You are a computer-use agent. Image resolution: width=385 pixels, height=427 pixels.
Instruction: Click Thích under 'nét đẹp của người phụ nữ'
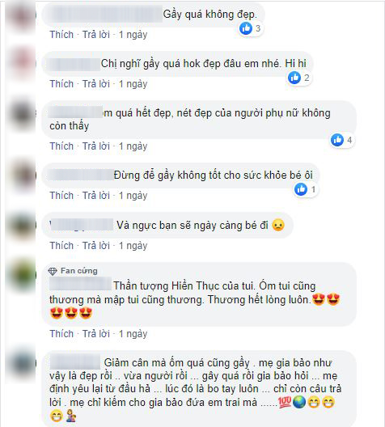(x=61, y=146)
